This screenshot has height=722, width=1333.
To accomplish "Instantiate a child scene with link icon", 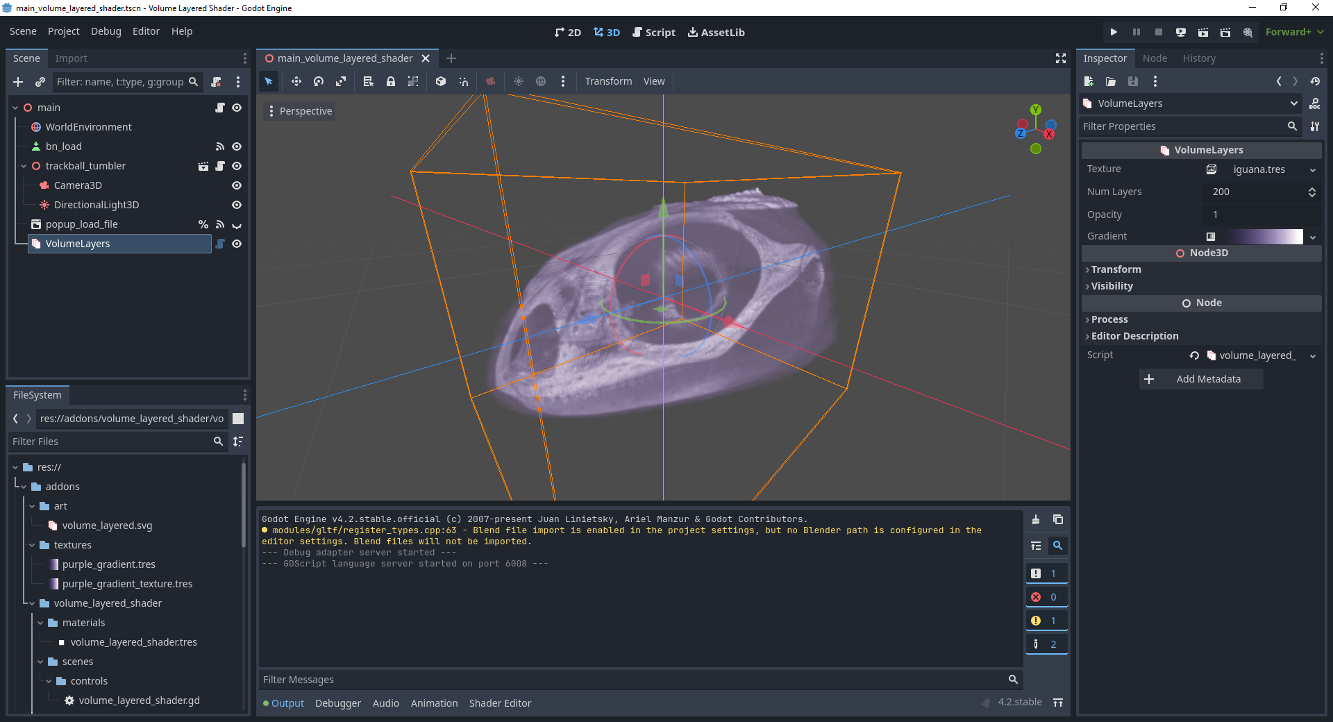I will [40, 82].
